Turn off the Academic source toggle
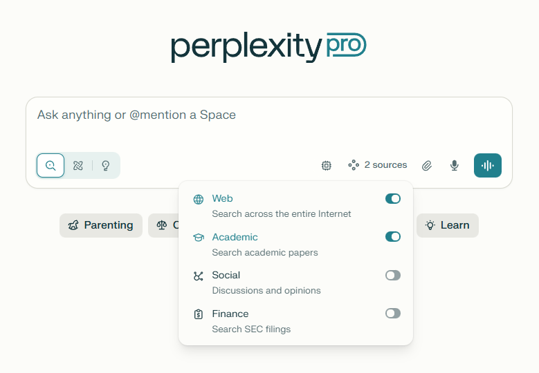This screenshot has width=539, height=373. point(393,237)
